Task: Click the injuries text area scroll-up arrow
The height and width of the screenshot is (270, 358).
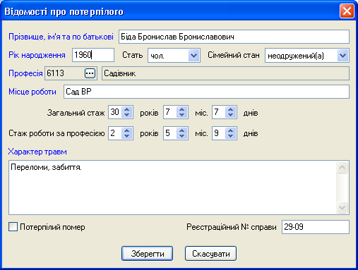Action: point(342,167)
